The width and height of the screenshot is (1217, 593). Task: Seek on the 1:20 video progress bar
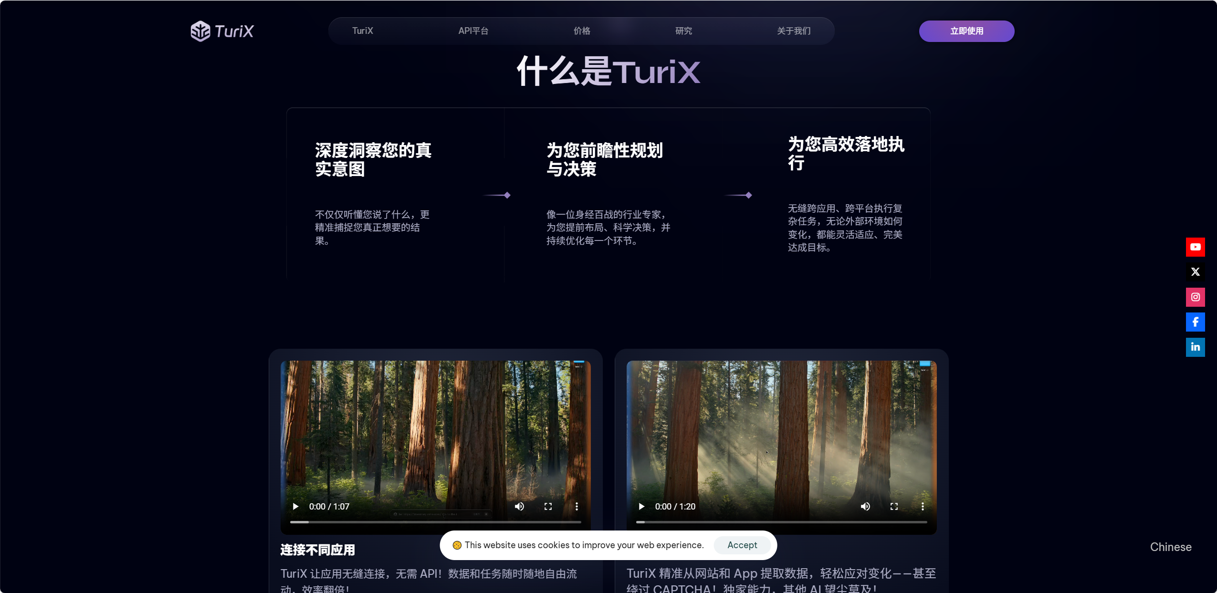coord(781,522)
